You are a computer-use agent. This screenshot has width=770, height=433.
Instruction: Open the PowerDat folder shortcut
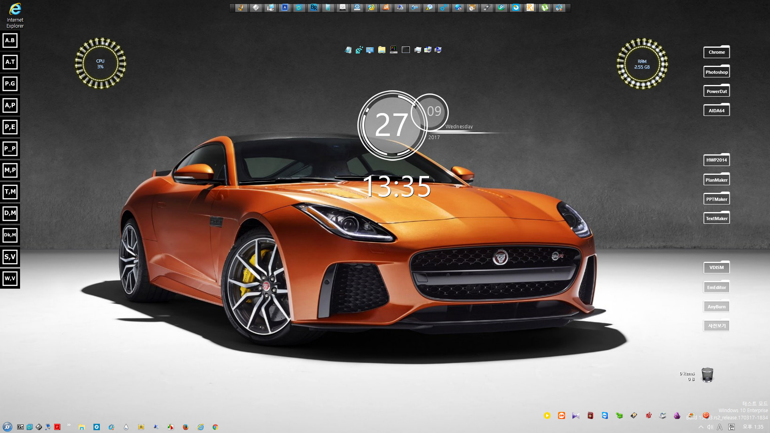pyautogui.click(x=717, y=91)
